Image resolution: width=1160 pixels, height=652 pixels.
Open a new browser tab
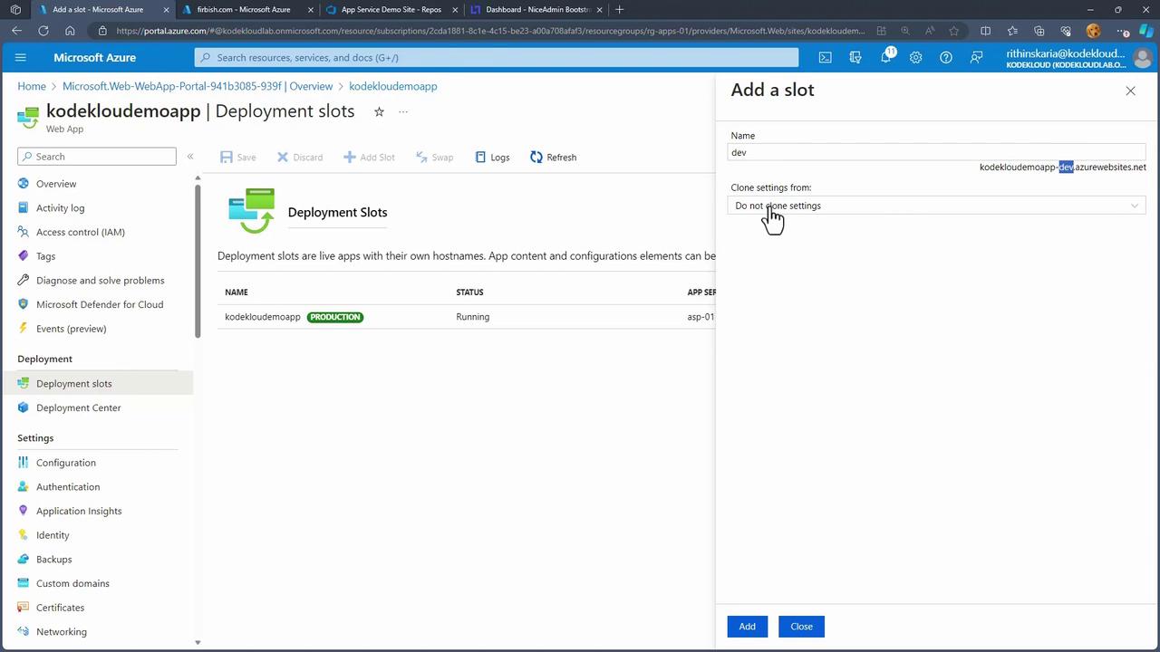[620, 10]
